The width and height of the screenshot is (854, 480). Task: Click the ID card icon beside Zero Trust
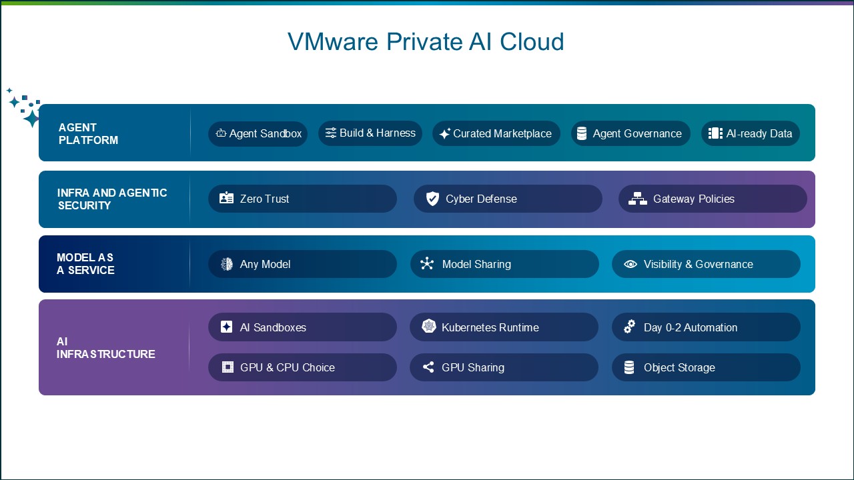coord(227,198)
